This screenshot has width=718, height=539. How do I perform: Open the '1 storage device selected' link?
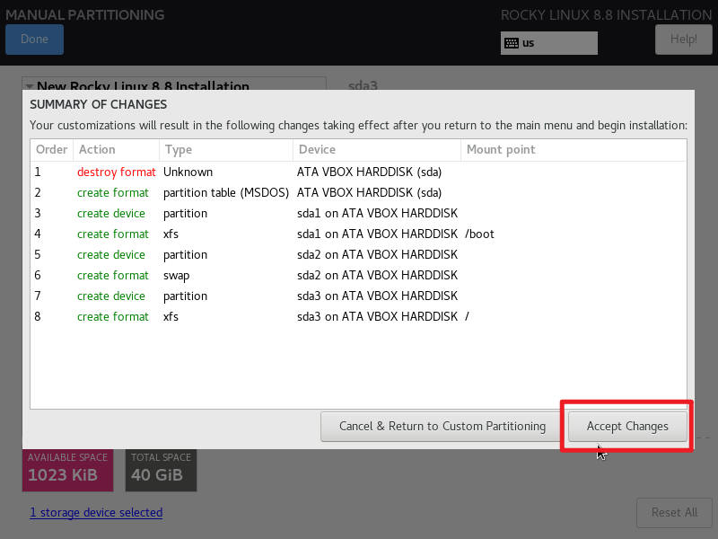tap(96, 512)
